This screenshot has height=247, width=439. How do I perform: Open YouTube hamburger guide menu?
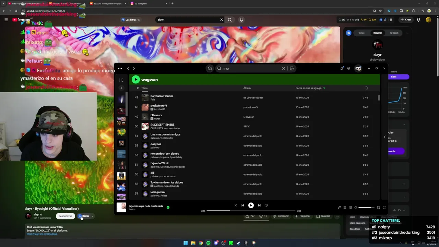(x=6, y=20)
